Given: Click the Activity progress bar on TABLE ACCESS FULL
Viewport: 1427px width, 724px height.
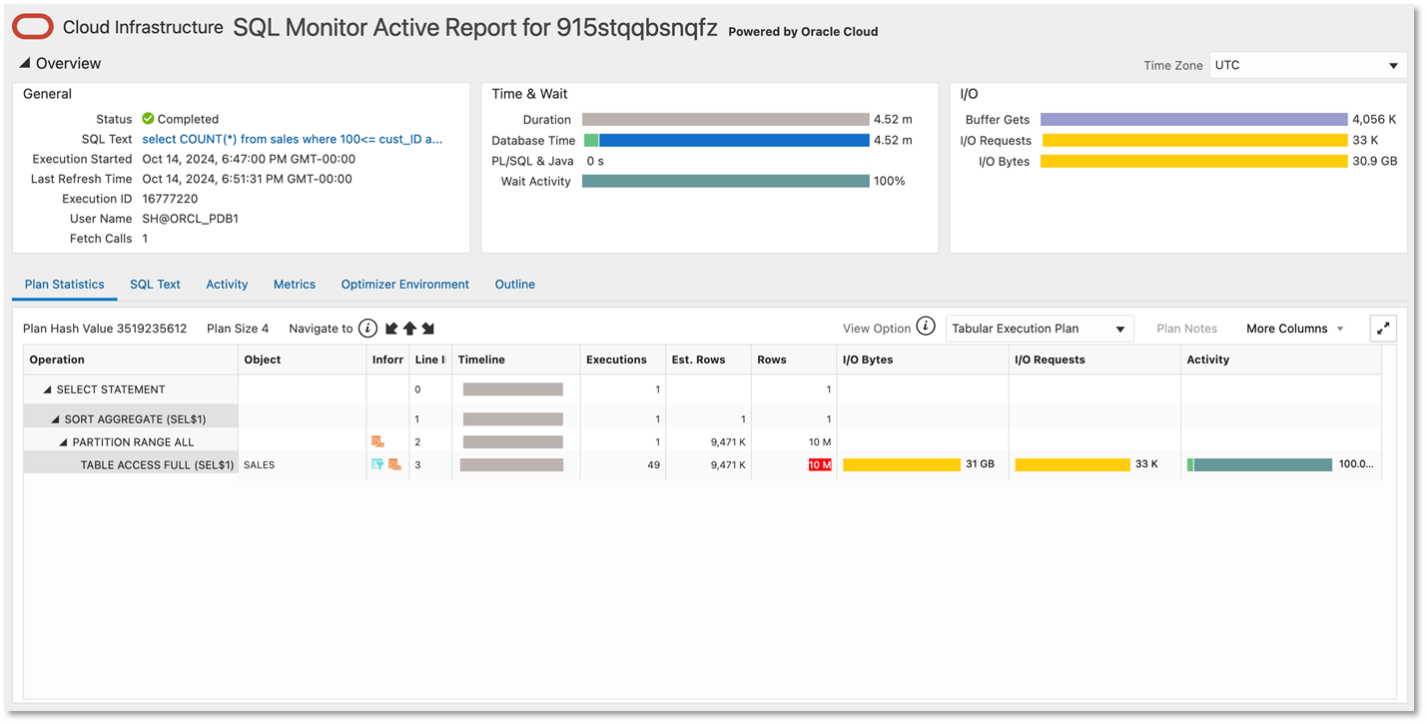Looking at the screenshot, I should pos(1258,464).
